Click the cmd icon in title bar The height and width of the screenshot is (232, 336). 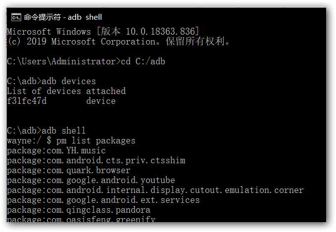click(16, 17)
